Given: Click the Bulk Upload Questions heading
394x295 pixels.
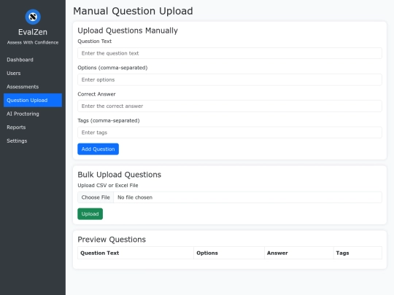Looking at the screenshot, I should point(120,175).
